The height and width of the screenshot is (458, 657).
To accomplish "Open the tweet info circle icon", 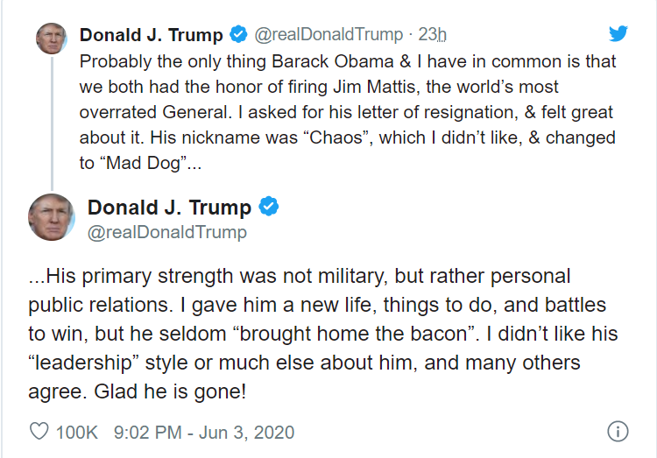I will point(617,432).
